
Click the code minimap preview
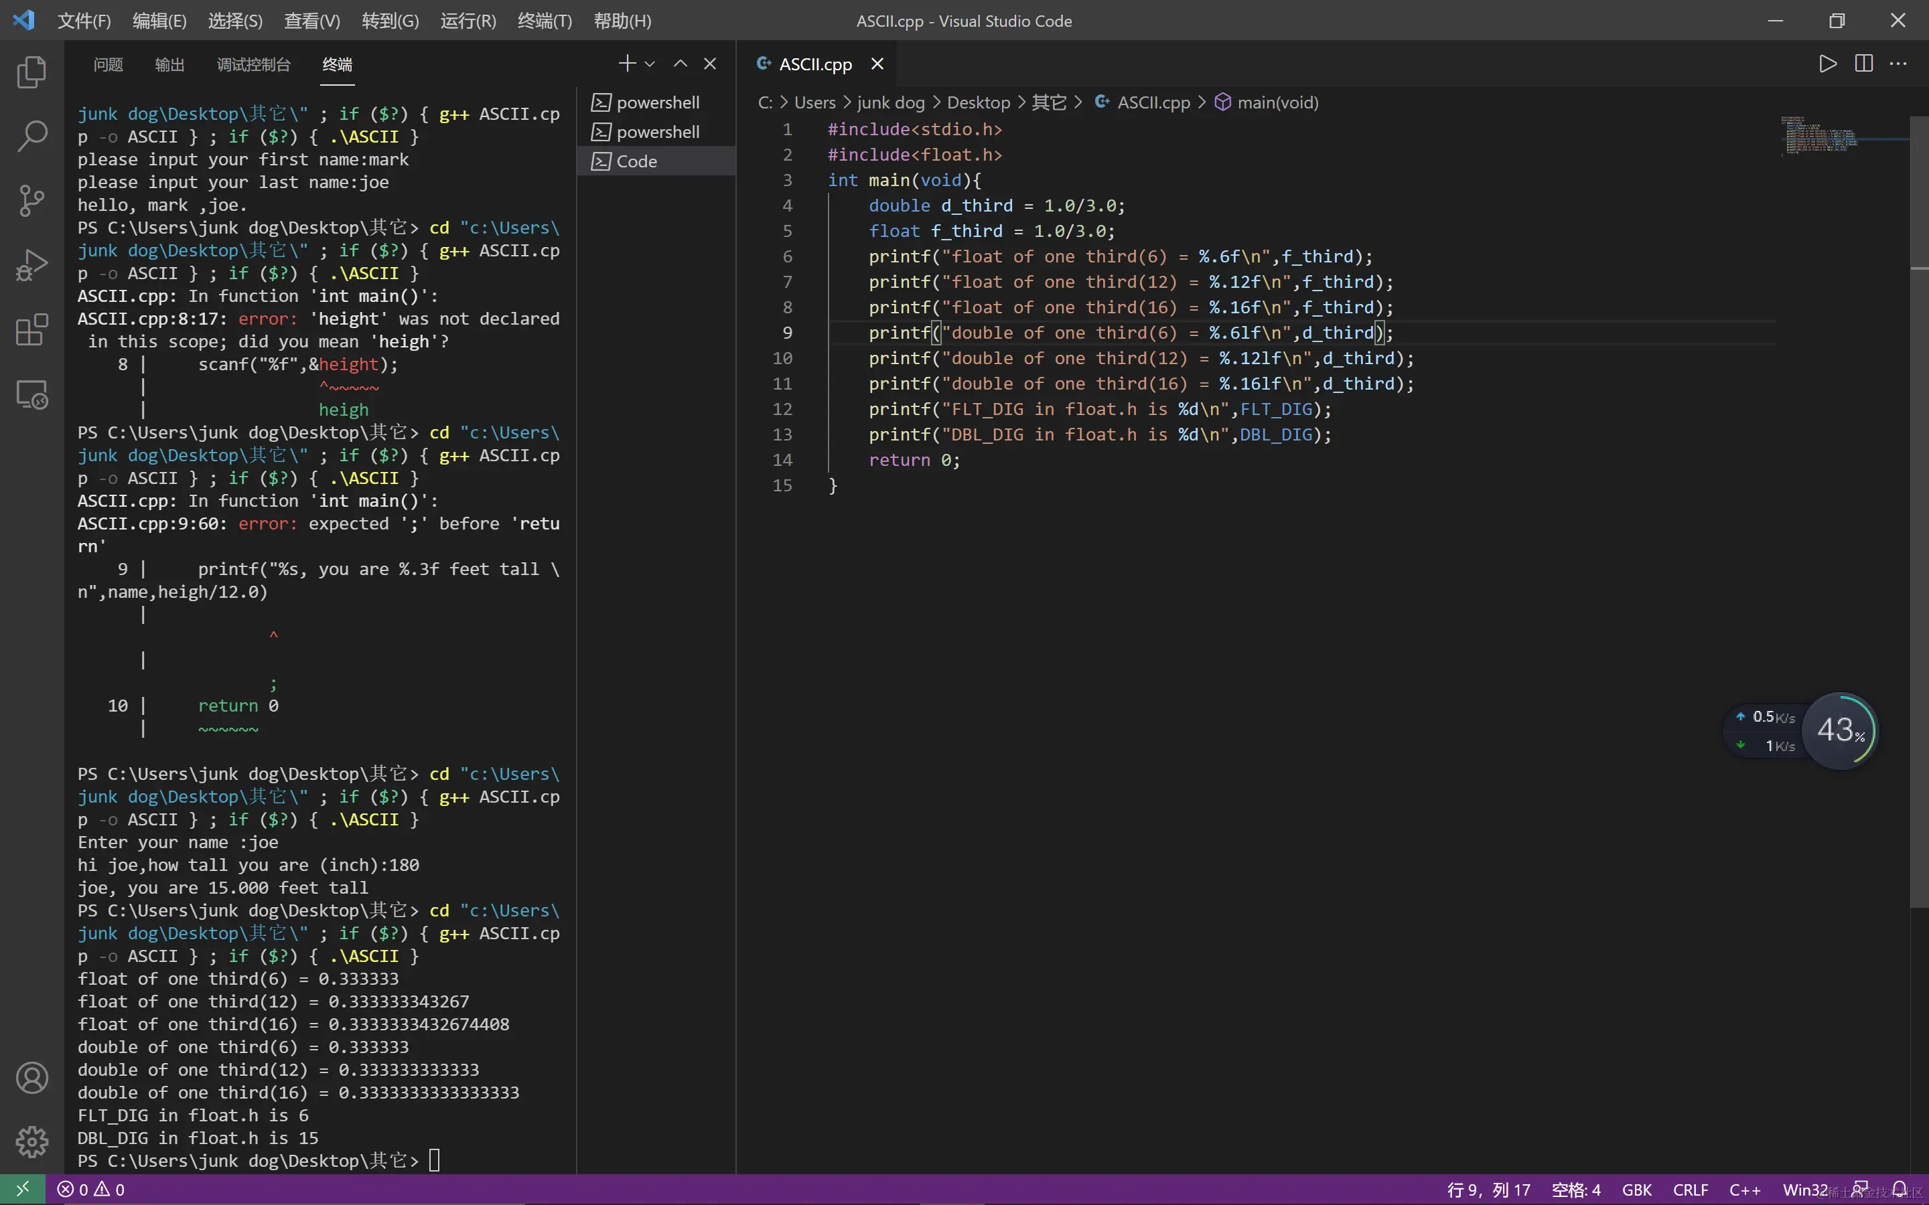coord(1821,135)
